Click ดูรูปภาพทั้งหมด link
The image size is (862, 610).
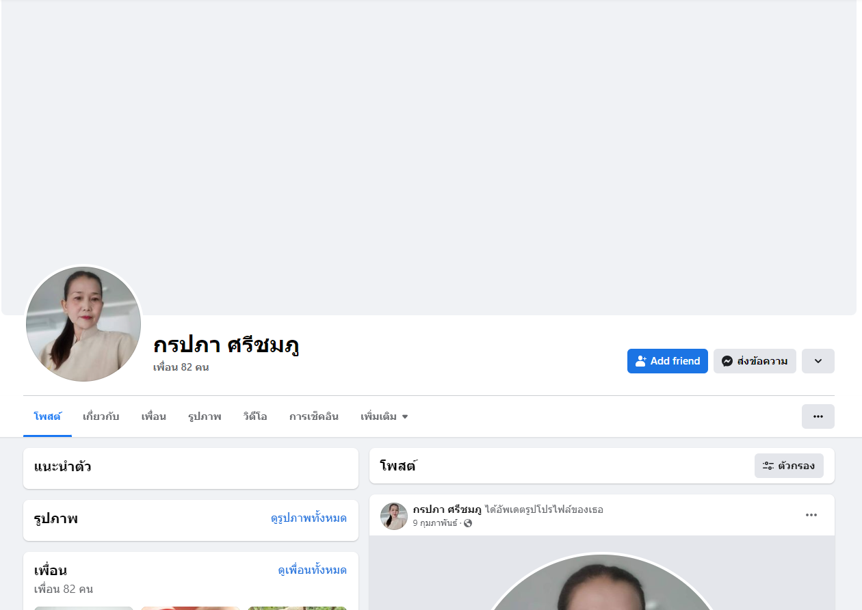point(309,518)
